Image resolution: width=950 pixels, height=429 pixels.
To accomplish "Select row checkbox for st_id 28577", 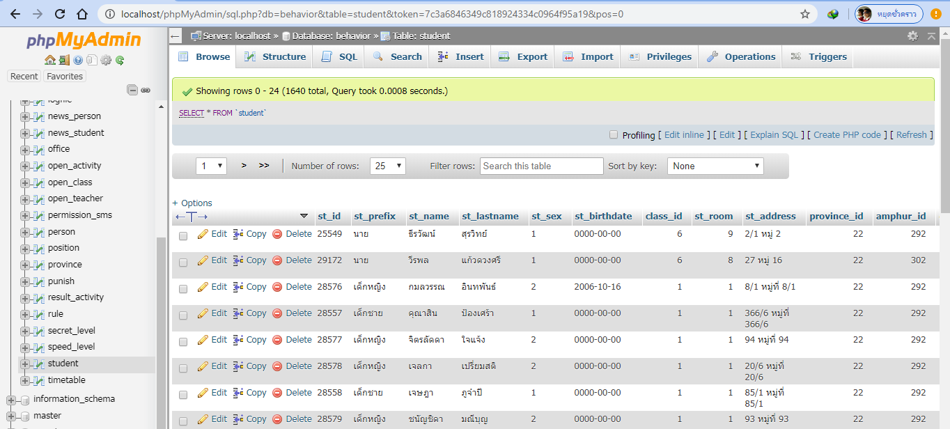I will coord(183,342).
